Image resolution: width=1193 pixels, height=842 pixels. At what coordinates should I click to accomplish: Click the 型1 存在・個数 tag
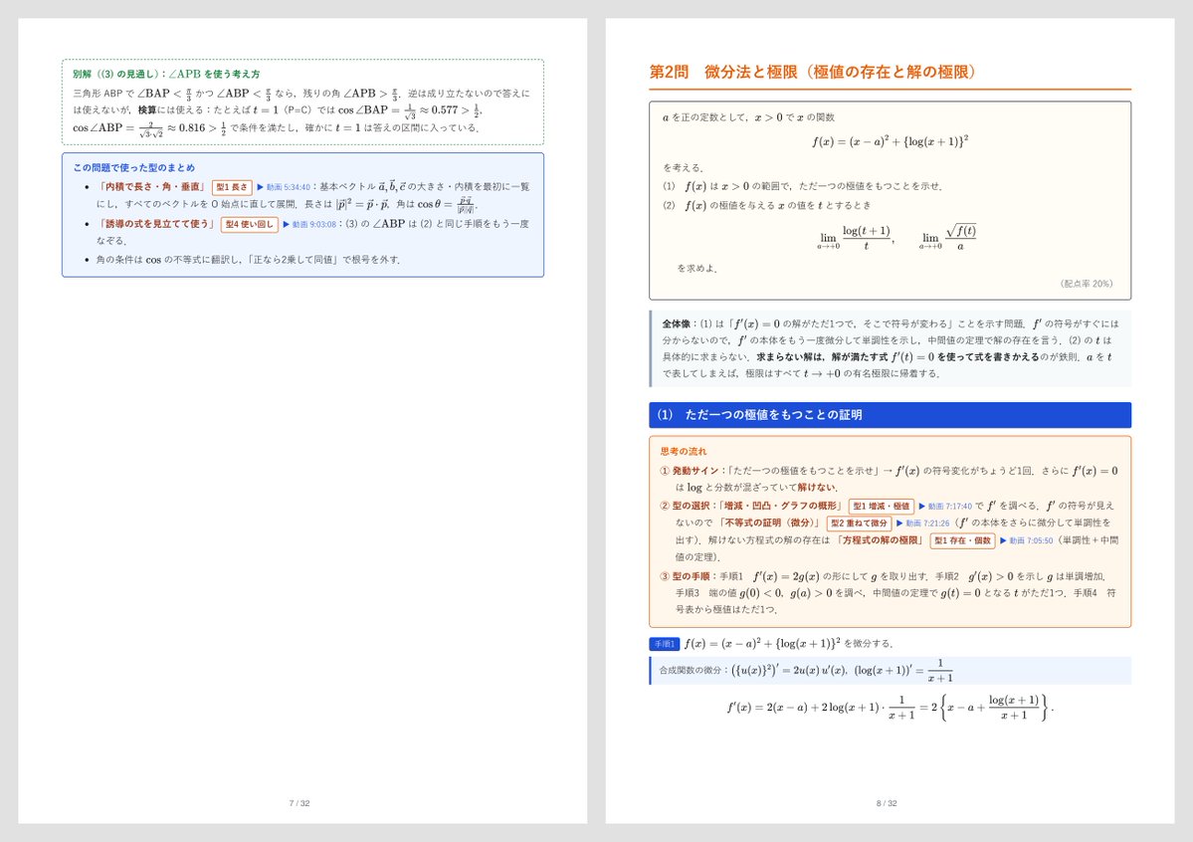(962, 541)
